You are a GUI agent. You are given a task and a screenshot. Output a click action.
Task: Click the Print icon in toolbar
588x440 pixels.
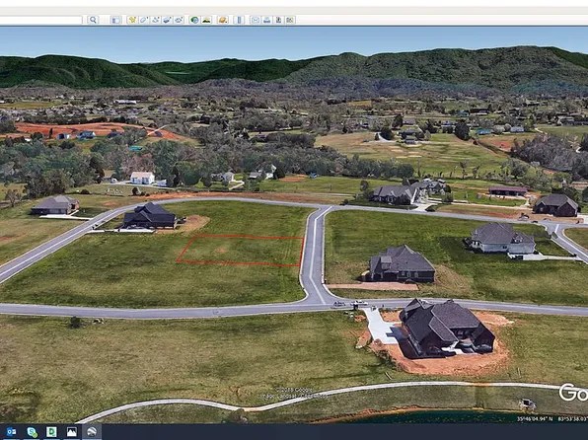[266, 20]
